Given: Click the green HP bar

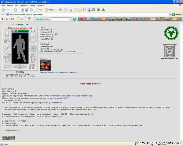Looking at the screenshot, I should pyautogui.click(x=20, y=30).
